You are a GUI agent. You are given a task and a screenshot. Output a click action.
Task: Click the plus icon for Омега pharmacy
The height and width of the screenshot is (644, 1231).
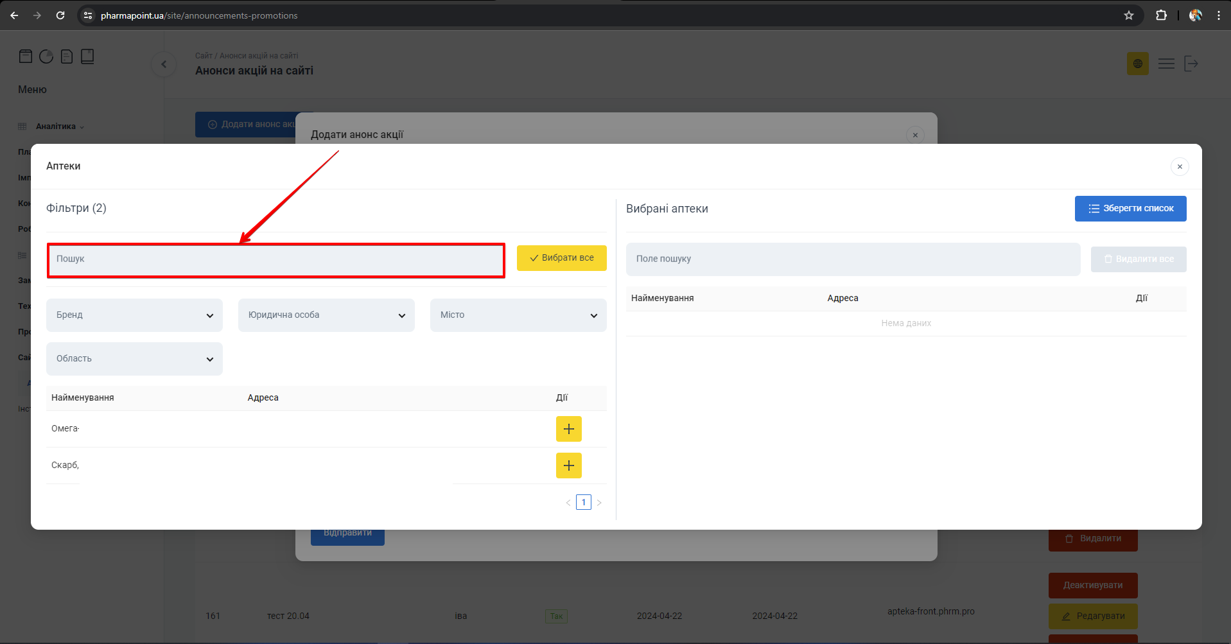pos(568,429)
